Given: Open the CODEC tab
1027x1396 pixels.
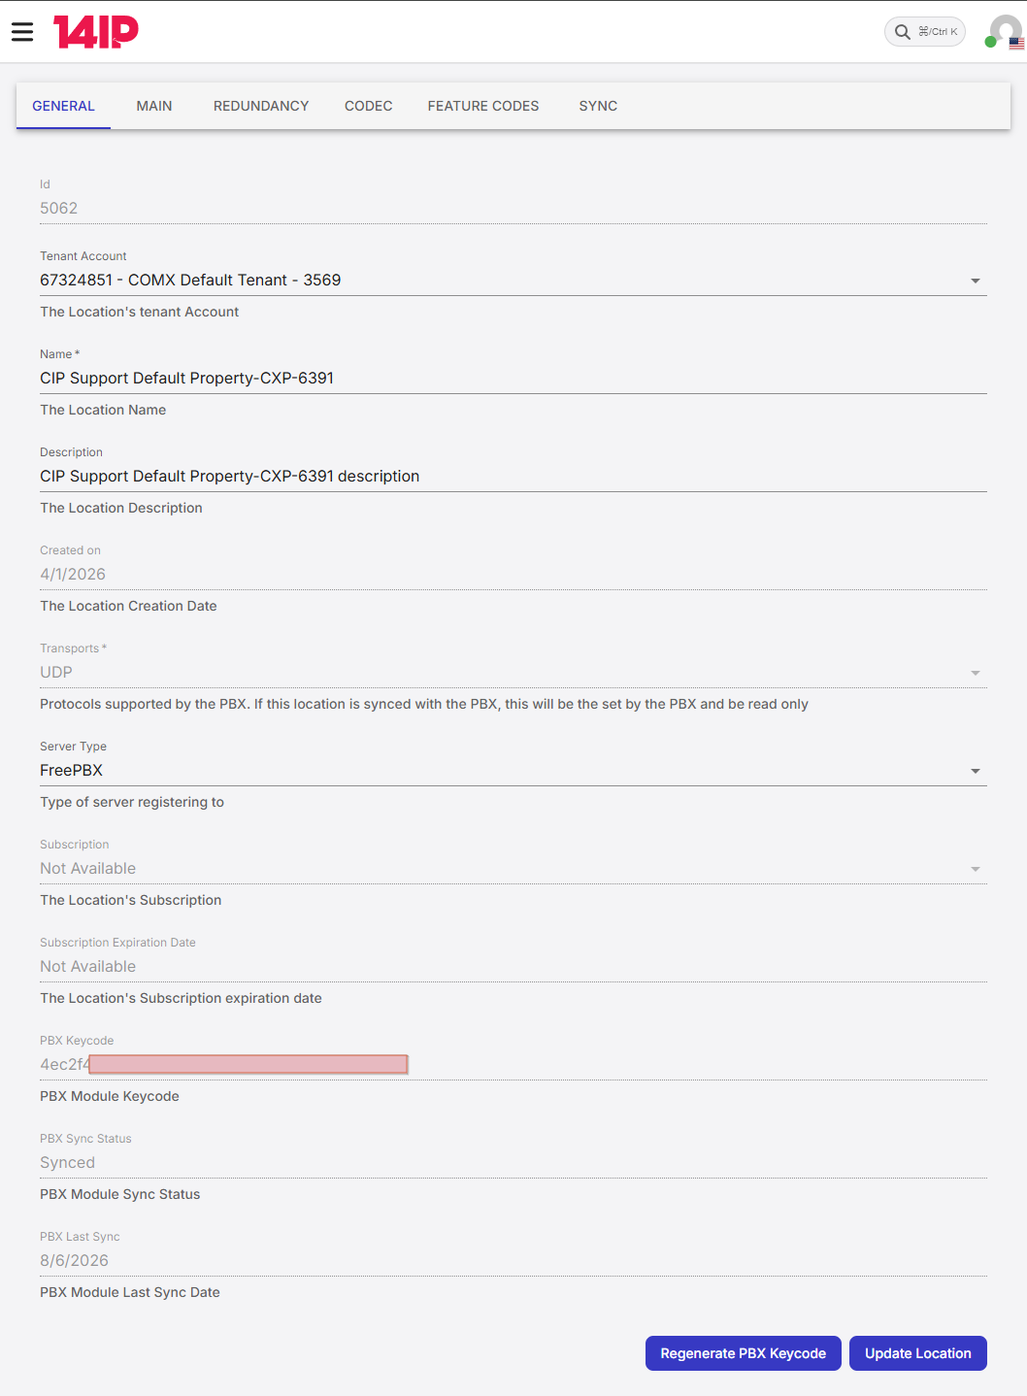Looking at the screenshot, I should tap(369, 106).
